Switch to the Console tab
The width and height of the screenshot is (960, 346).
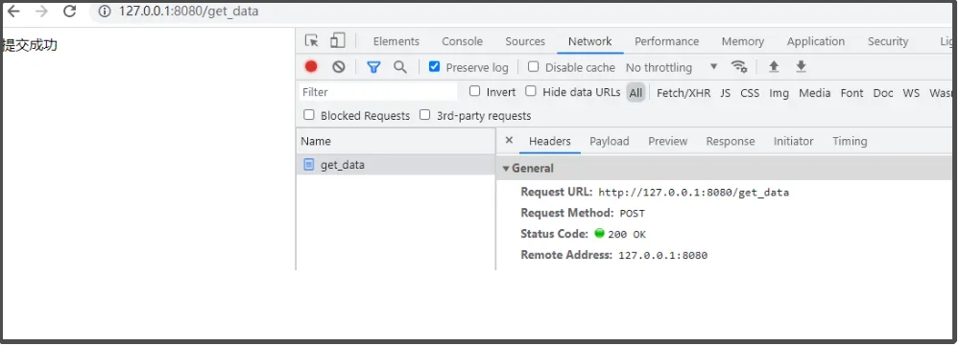tap(463, 41)
